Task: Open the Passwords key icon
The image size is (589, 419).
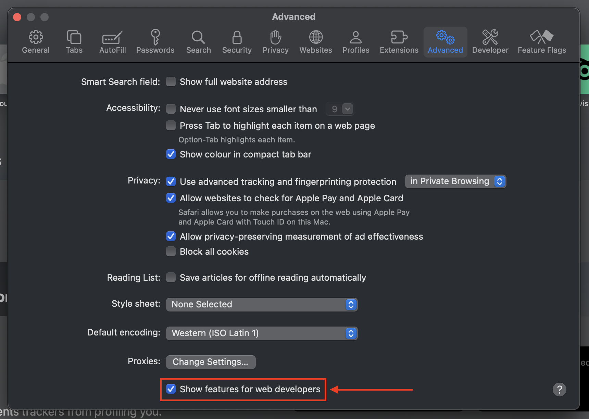Action: [x=155, y=37]
